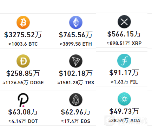
Task: Select the Polkadot P logo
Action: [23, 100]
